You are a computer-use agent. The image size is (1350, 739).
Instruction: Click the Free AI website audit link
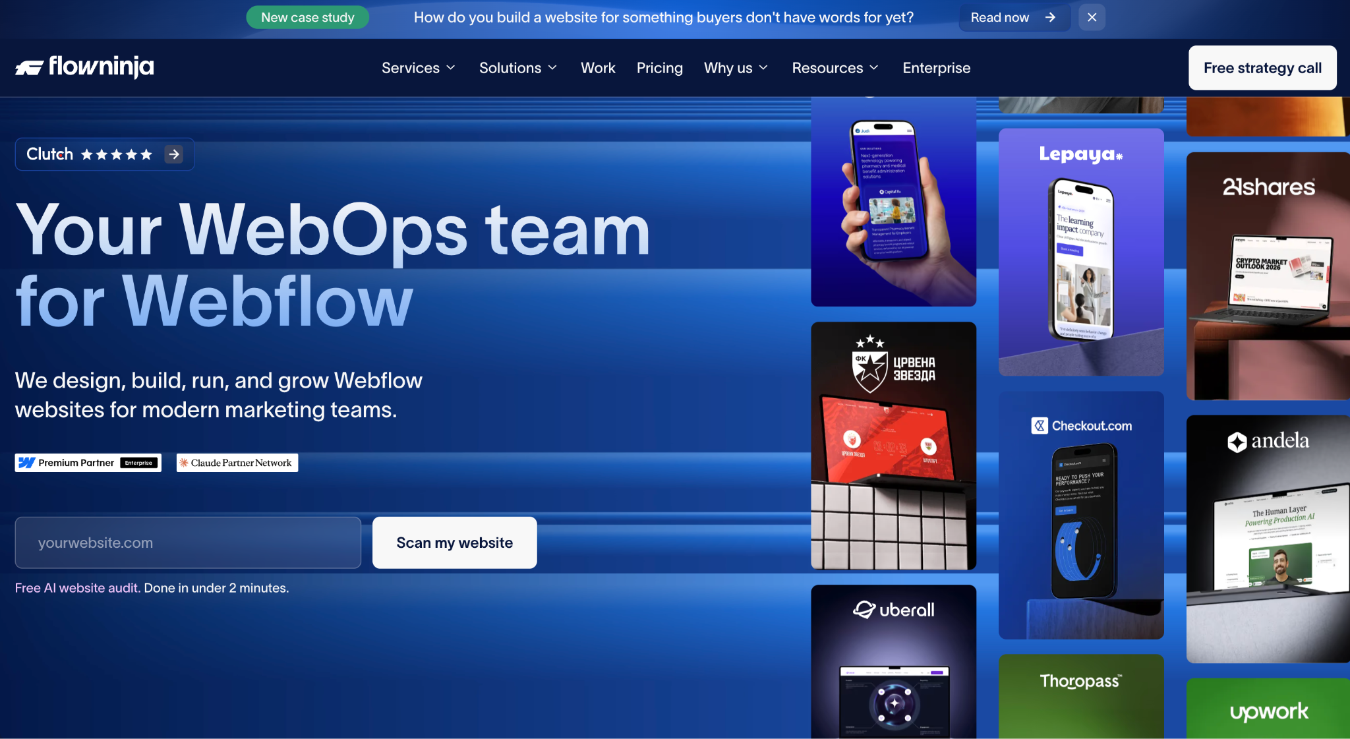click(78, 588)
